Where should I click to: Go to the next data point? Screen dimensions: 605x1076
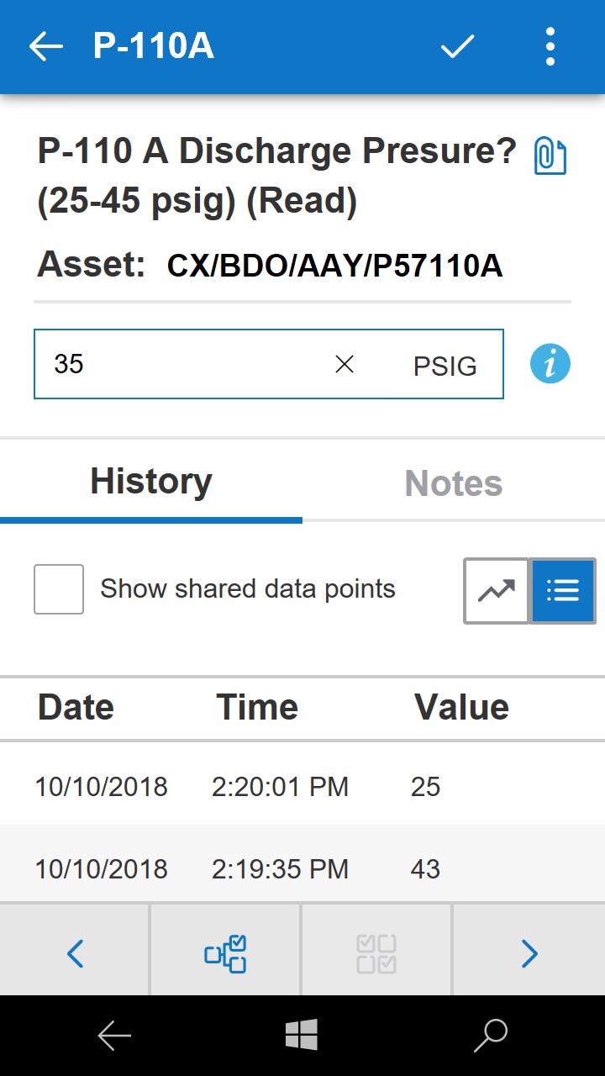click(529, 953)
